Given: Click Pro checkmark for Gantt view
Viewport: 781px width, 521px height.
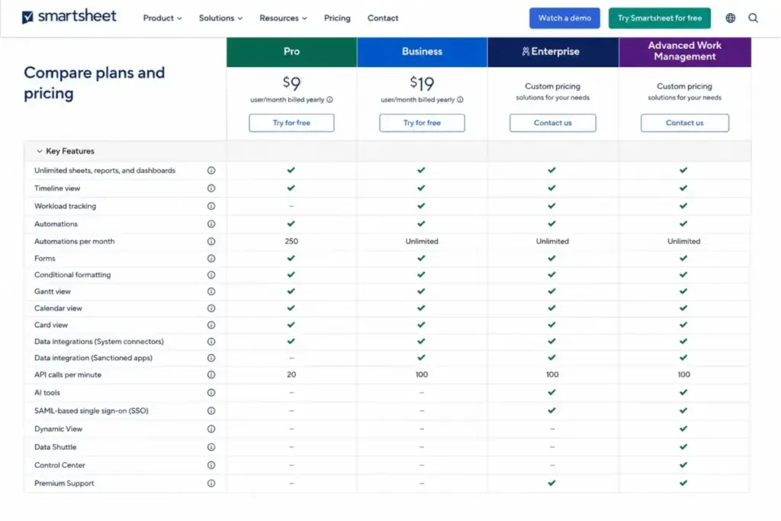Looking at the screenshot, I should click(291, 291).
